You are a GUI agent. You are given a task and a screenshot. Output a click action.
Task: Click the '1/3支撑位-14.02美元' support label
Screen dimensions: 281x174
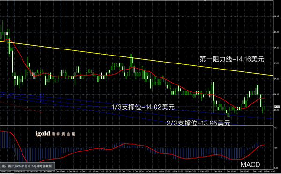click(x=143, y=107)
